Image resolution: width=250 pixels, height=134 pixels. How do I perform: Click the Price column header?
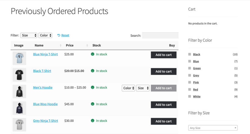point(70,45)
